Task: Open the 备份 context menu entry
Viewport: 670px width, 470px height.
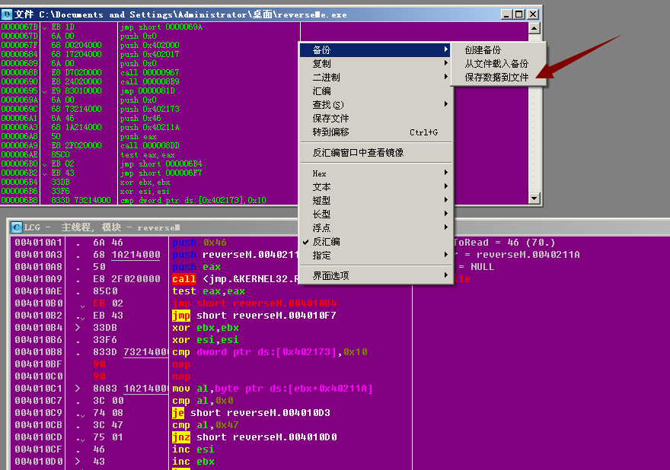Action: 375,50
